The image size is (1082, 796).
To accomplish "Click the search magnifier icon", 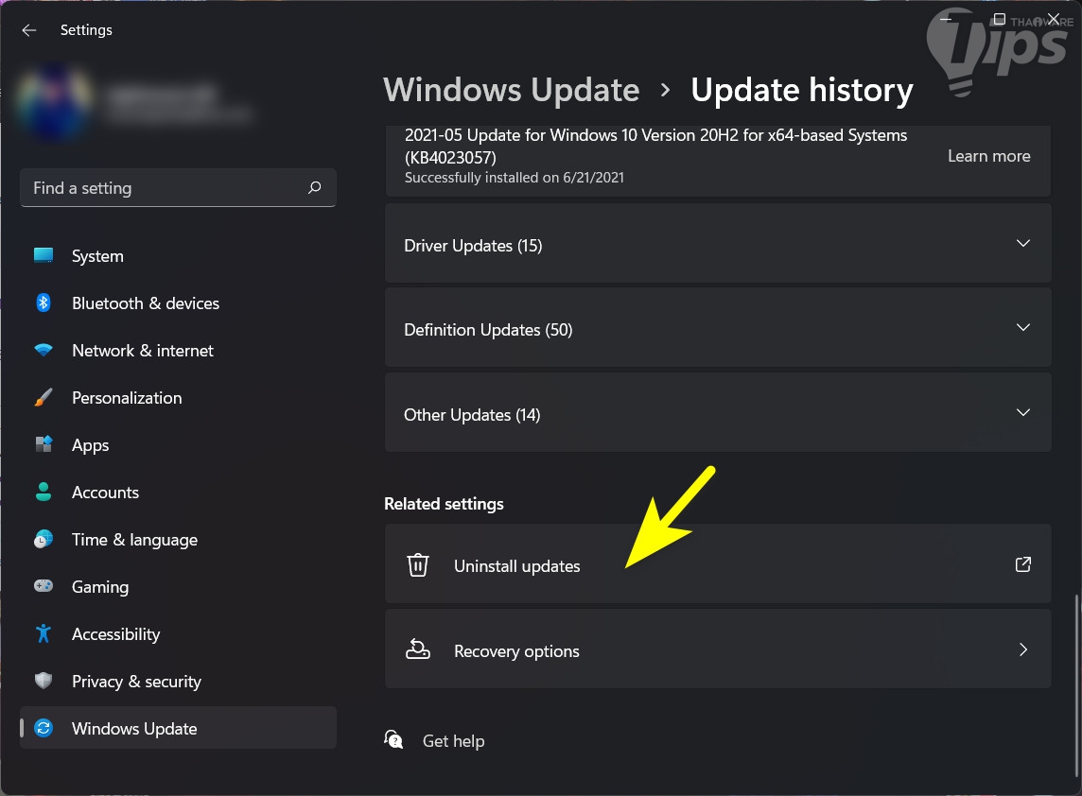I will pyautogui.click(x=315, y=188).
